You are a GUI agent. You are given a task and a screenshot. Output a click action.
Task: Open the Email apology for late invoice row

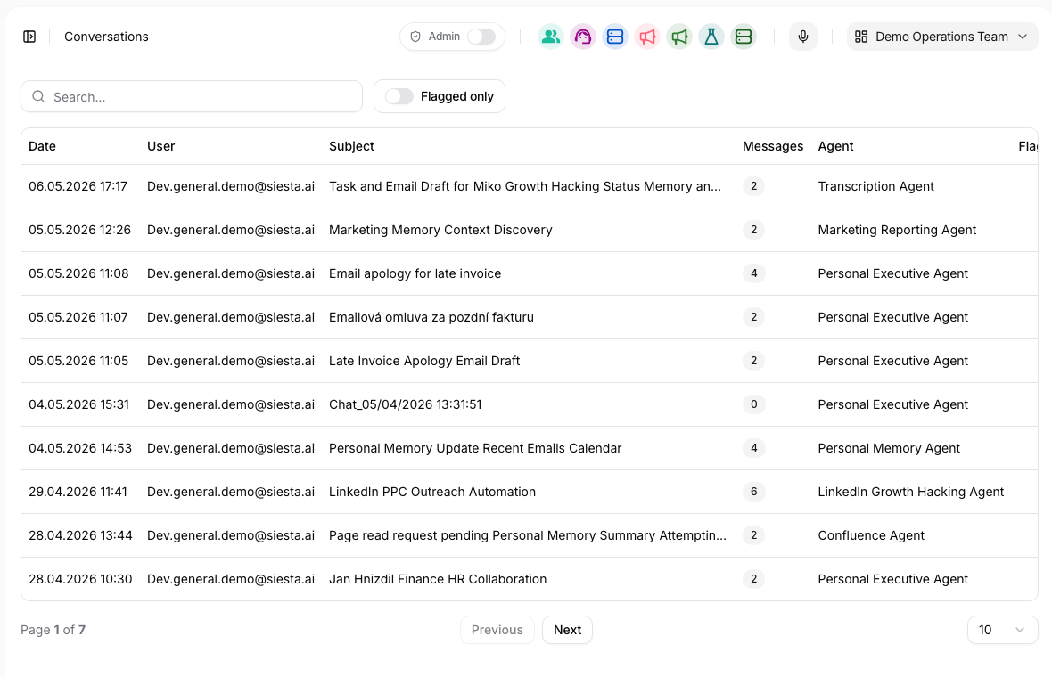click(x=530, y=273)
